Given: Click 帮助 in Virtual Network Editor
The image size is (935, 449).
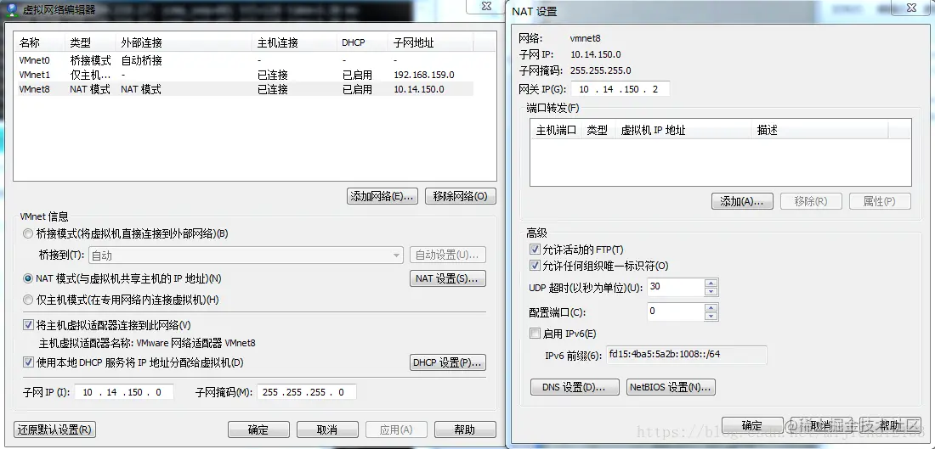Looking at the screenshot, I should [465, 429].
